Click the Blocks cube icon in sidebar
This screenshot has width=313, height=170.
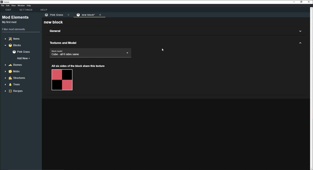click(x=10, y=45)
